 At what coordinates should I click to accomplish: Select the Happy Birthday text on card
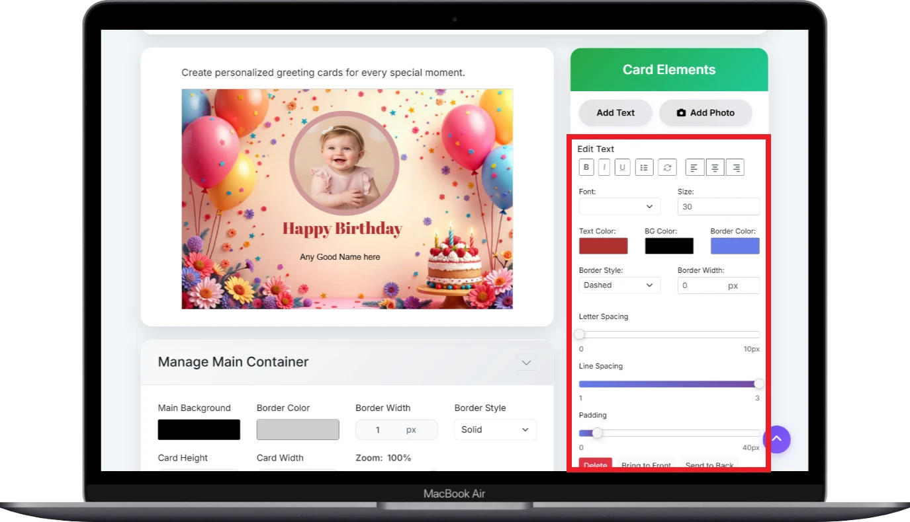click(342, 229)
